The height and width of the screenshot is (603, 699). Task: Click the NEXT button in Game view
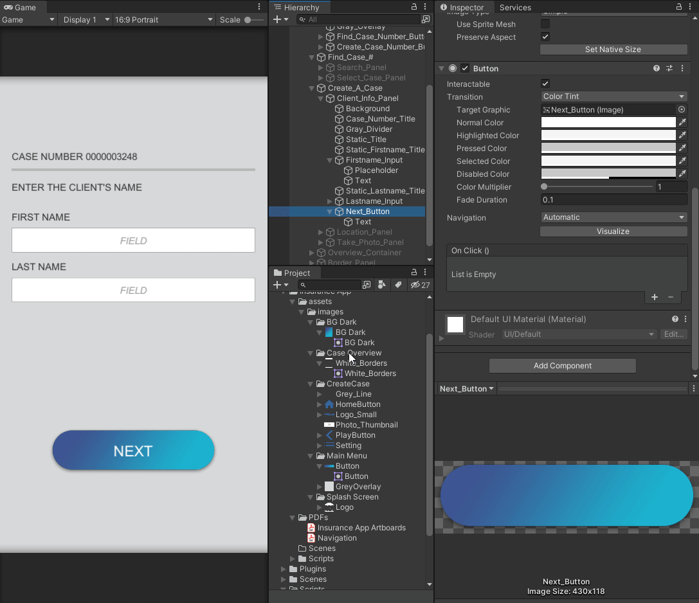[133, 450]
